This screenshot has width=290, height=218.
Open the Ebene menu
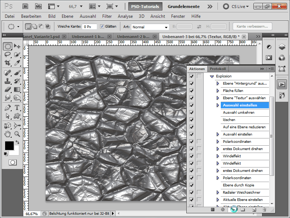coord(67,16)
